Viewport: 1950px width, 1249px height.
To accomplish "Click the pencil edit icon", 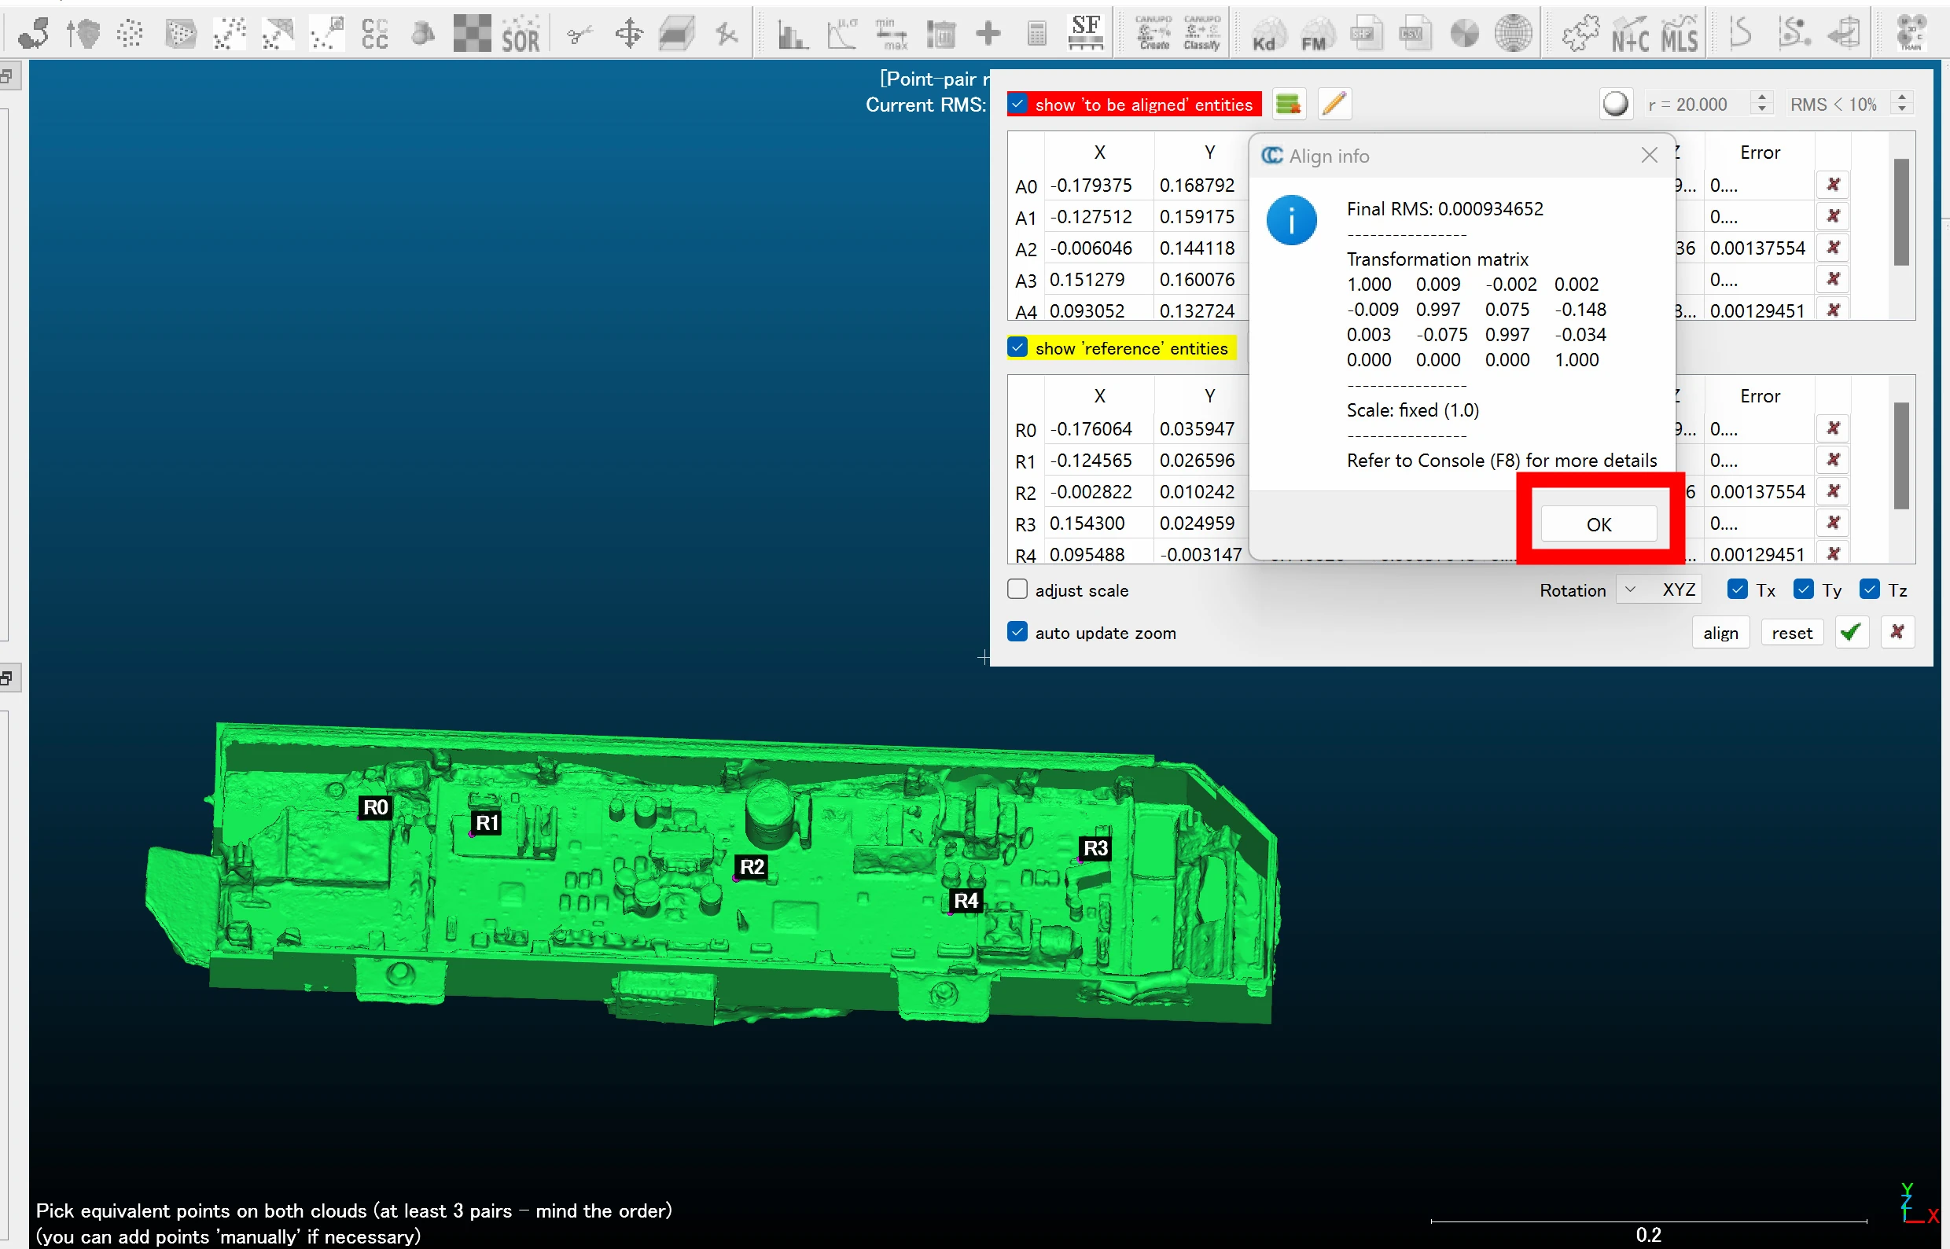I will pos(1334,104).
